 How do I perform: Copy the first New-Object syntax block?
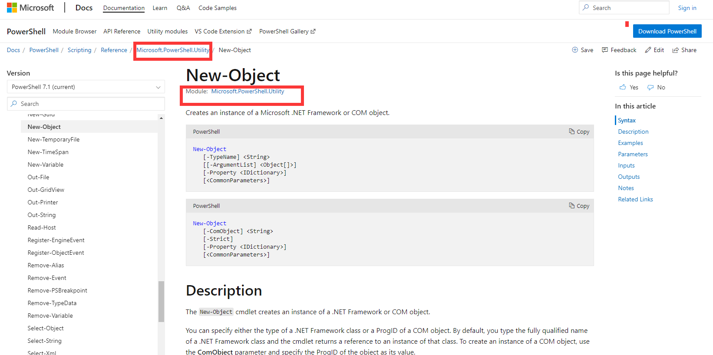[579, 131]
